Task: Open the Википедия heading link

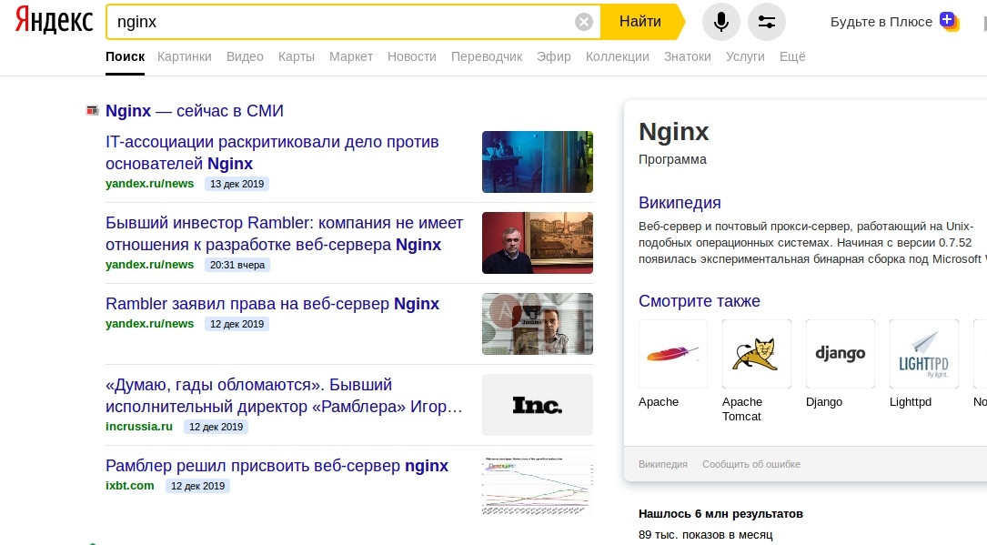Action: [680, 203]
